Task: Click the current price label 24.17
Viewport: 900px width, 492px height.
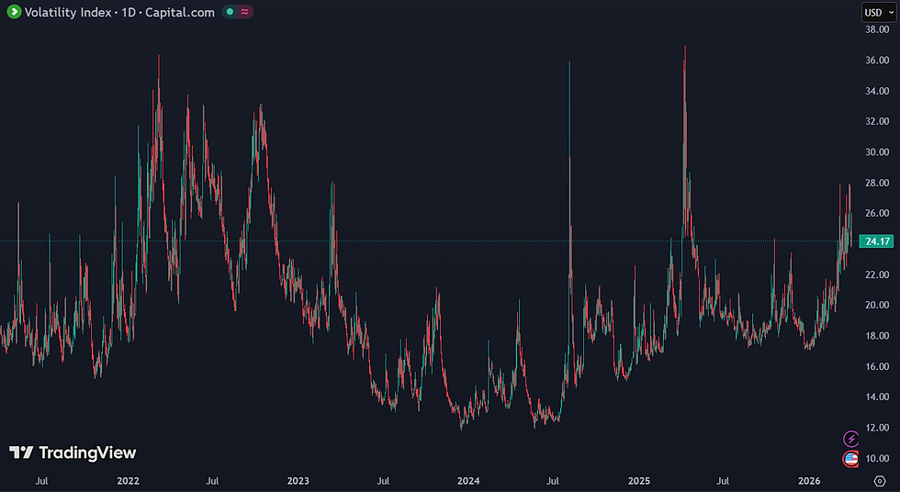Action: [x=876, y=241]
